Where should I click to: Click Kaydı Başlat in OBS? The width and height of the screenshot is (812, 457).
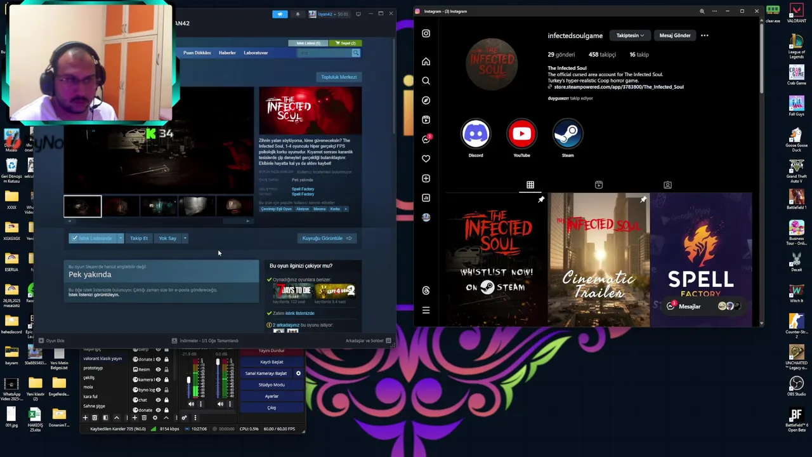coord(272,362)
